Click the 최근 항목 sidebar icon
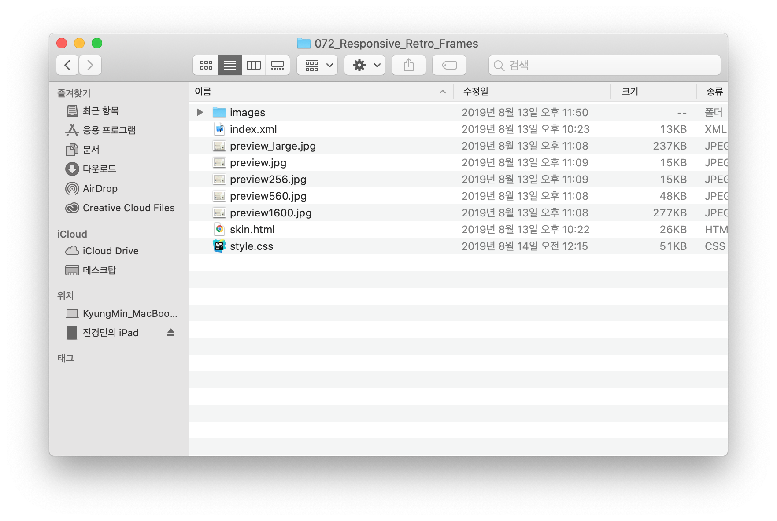The height and width of the screenshot is (521, 777). point(72,111)
